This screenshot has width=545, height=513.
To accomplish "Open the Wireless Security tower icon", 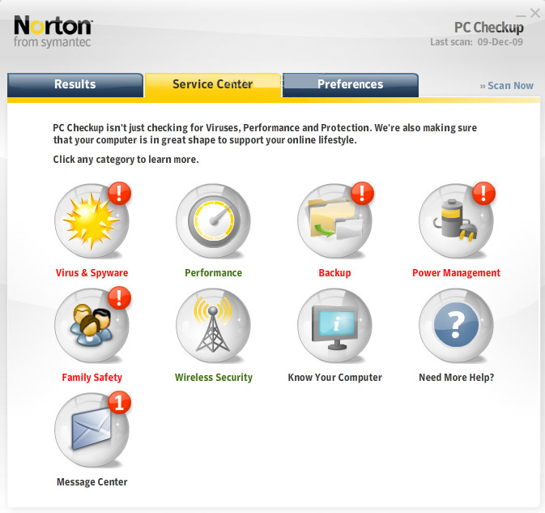I will pos(213,326).
